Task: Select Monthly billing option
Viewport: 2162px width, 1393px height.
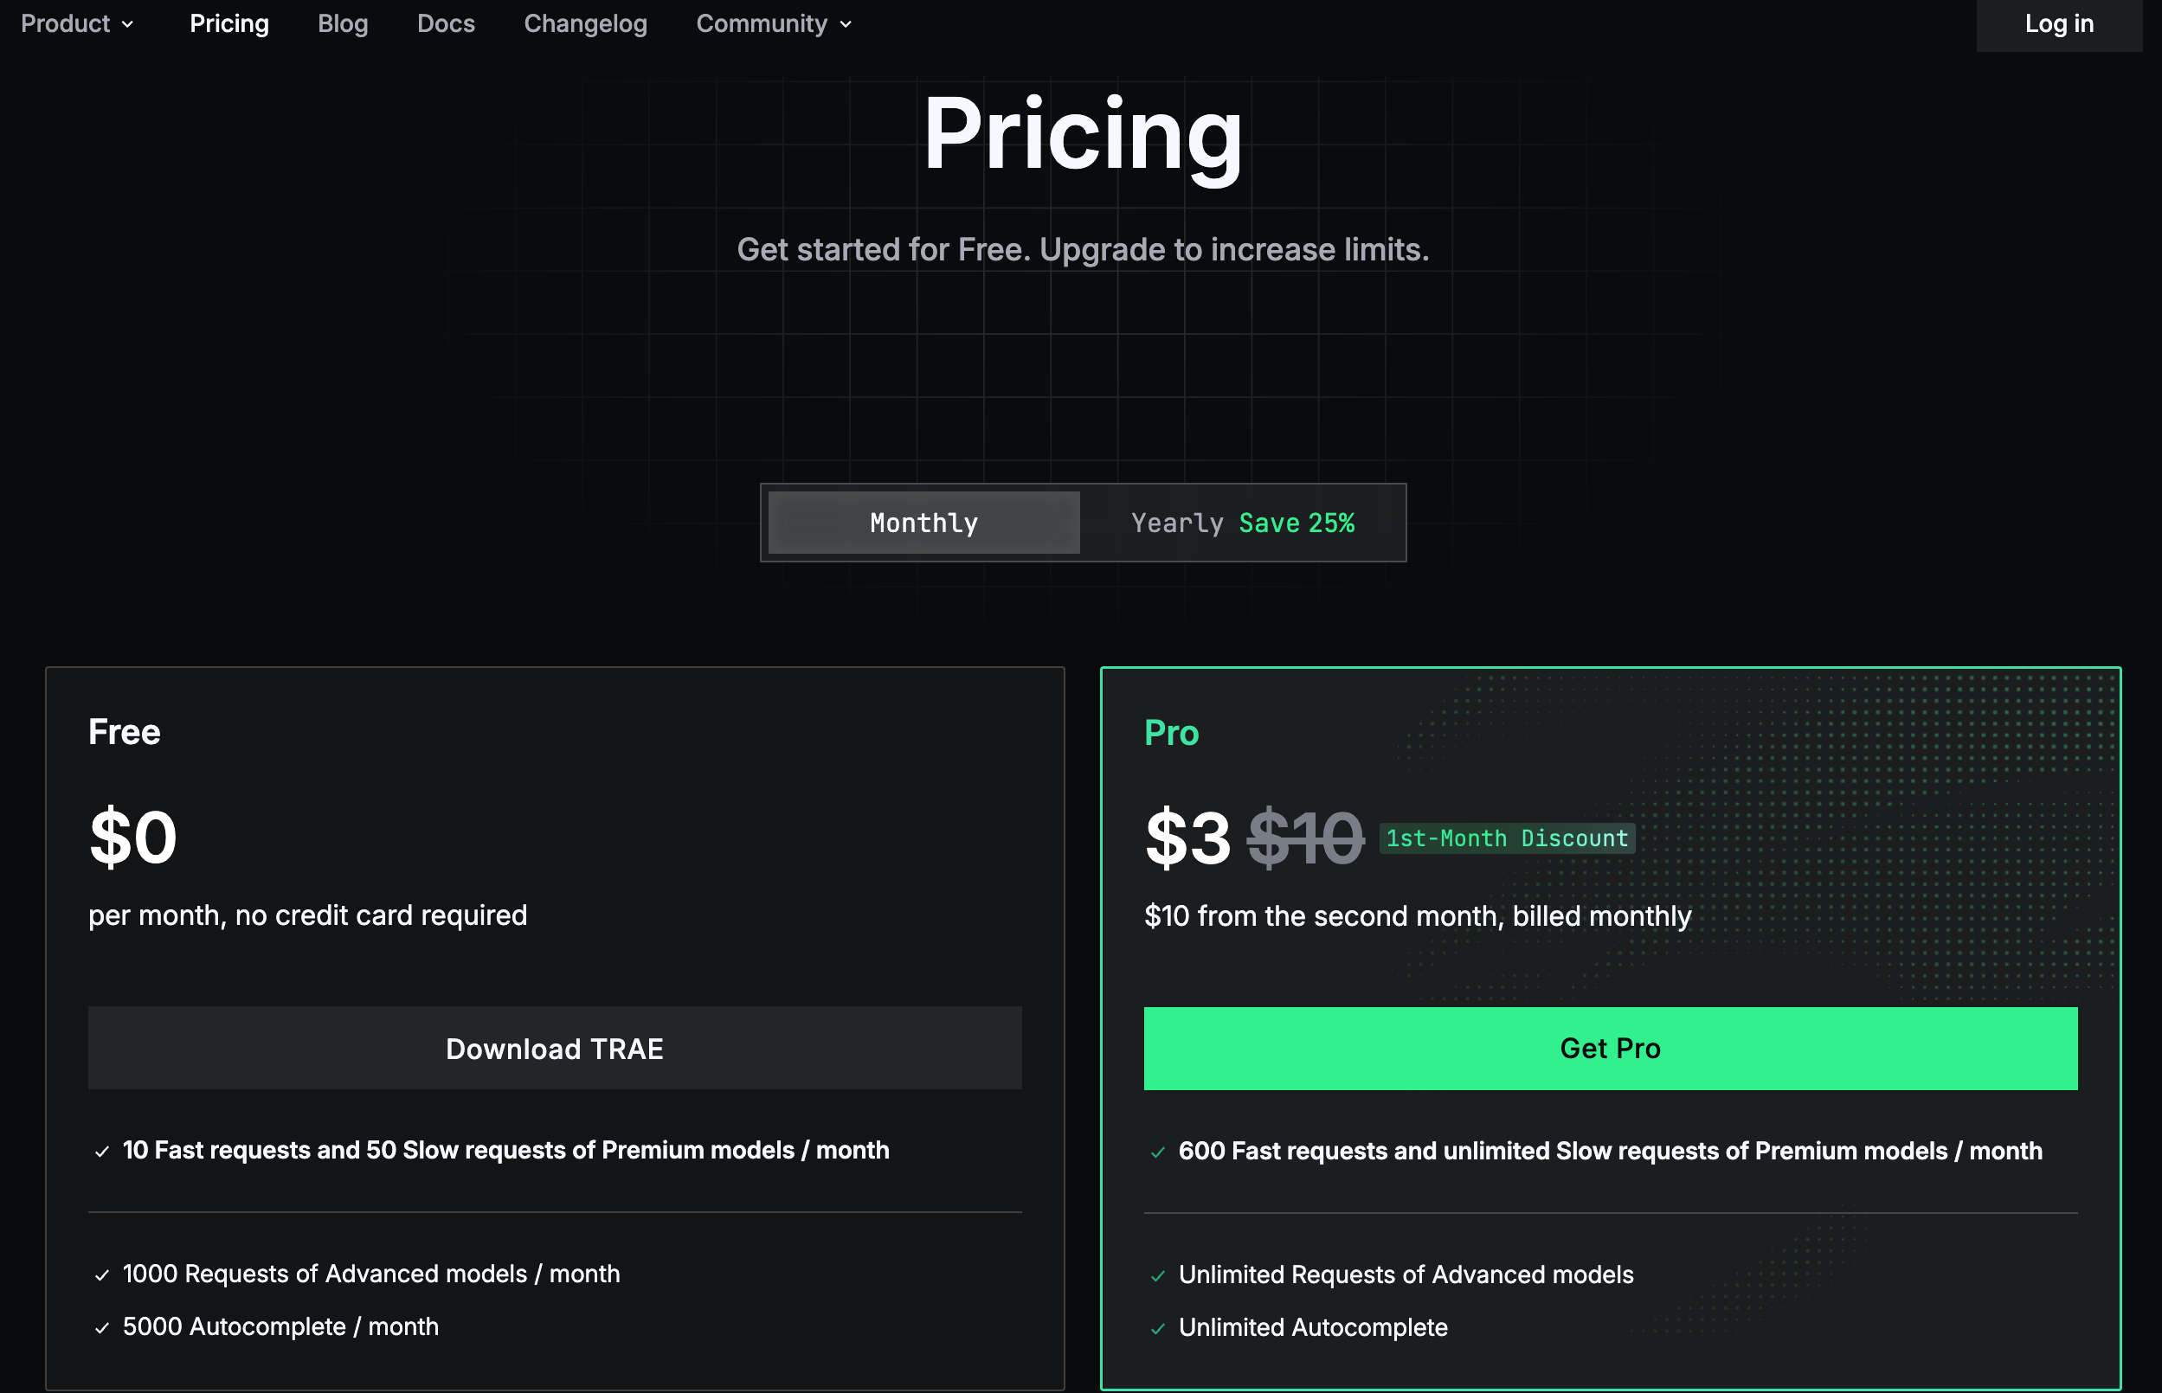Action: click(x=923, y=523)
